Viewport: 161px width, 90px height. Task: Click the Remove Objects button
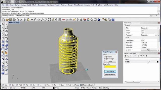(110, 74)
